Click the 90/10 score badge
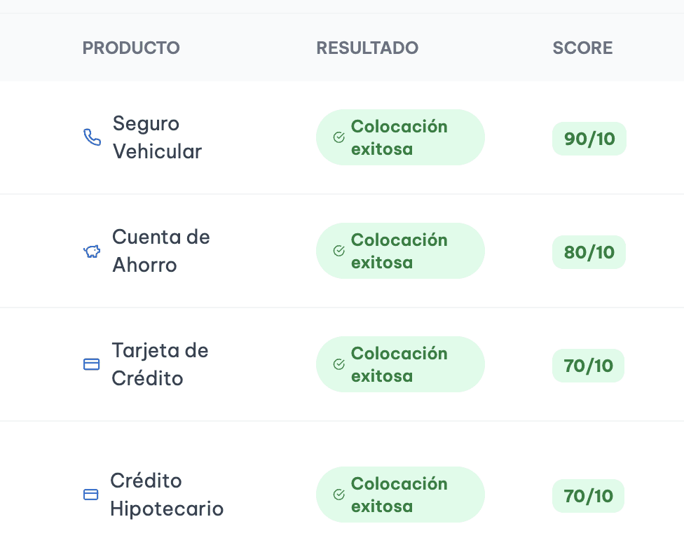This screenshot has height=552, width=684. click(x=589, y=139)
